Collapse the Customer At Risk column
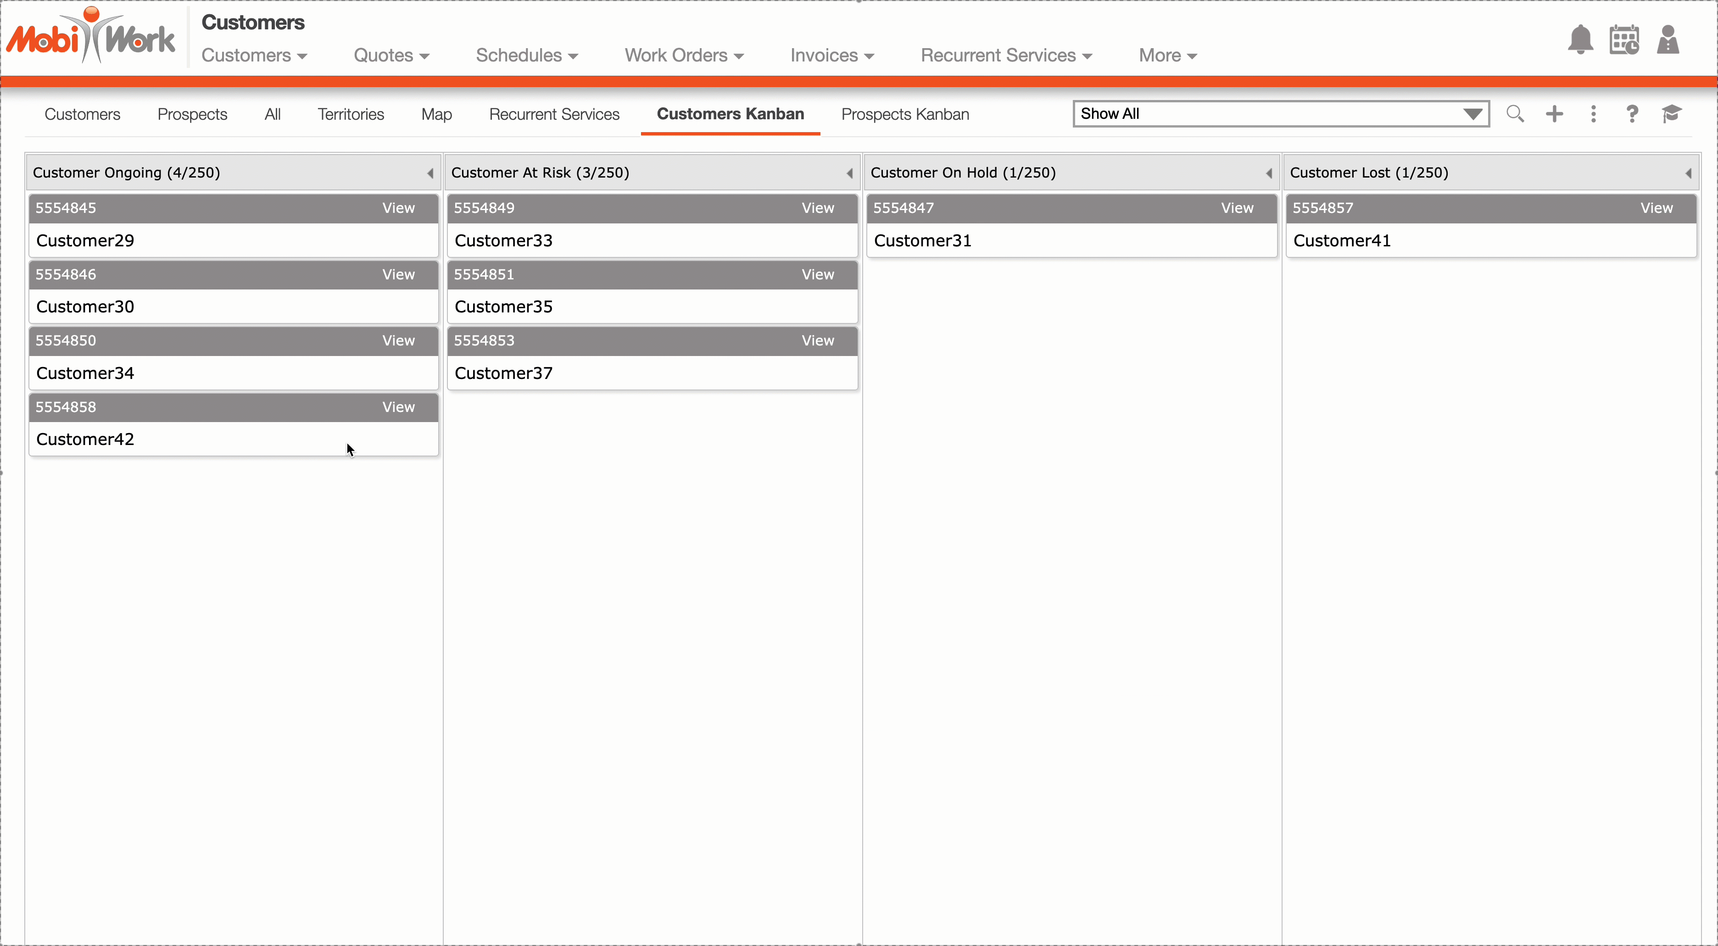The width and height of the screenshot is (1718, 946). (x=850, y=173)
